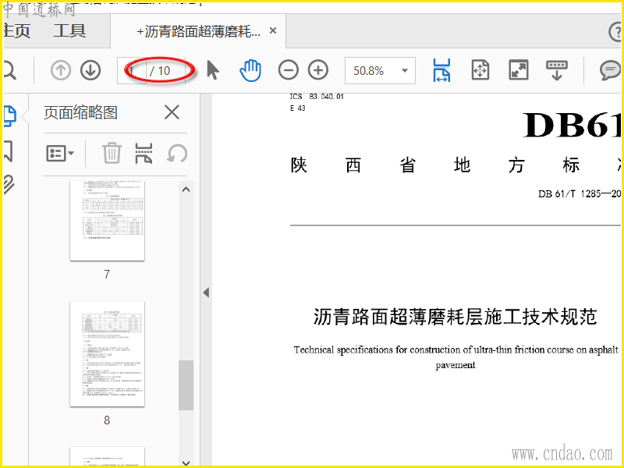Open read mode download-arrow toolbar icon
The image size is (624, 468).
pos(557,70)
